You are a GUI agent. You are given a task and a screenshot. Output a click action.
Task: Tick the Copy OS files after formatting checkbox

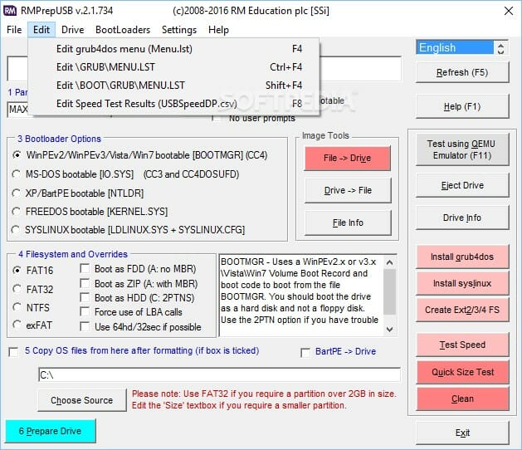13,352
